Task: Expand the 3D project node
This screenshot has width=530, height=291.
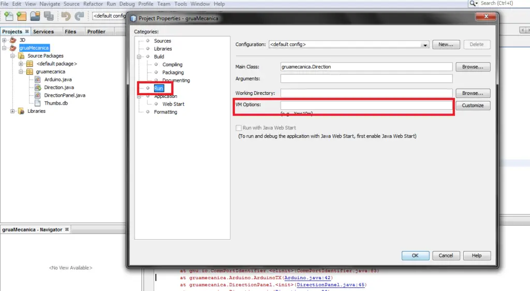Action: [5, 40]
